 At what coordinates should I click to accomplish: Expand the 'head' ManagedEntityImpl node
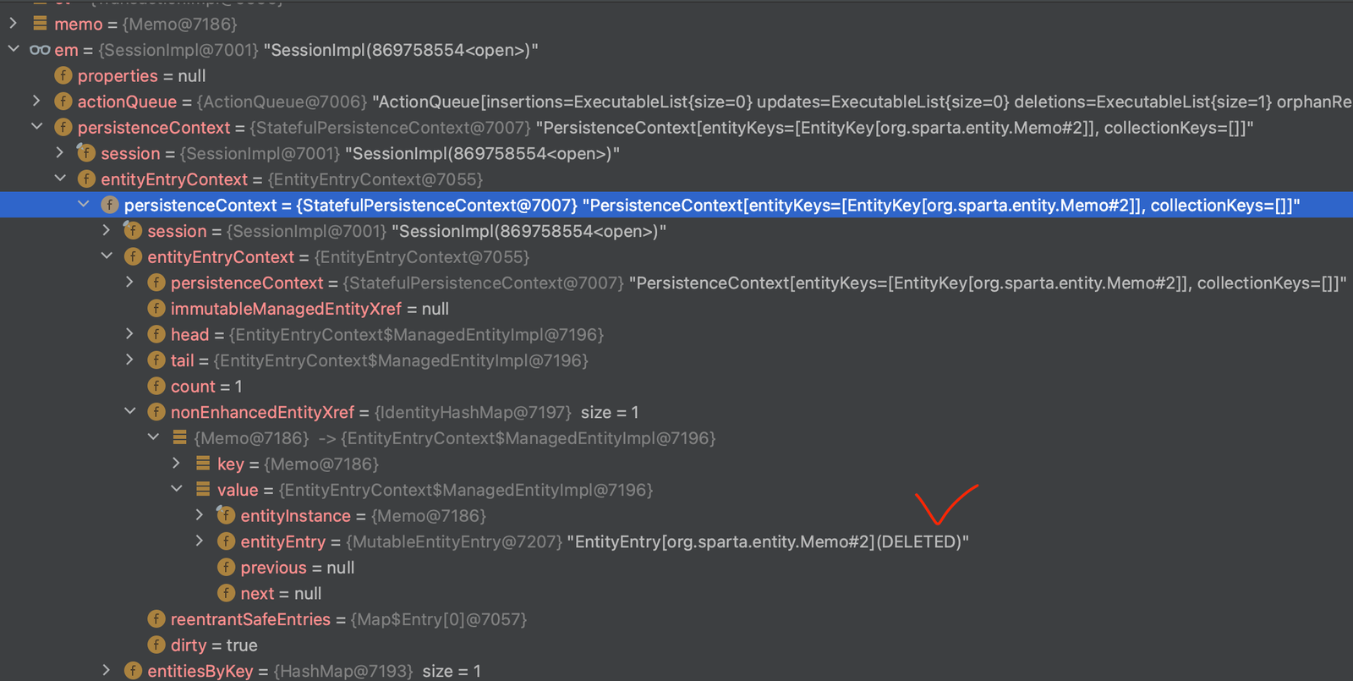tap(129, 334)
